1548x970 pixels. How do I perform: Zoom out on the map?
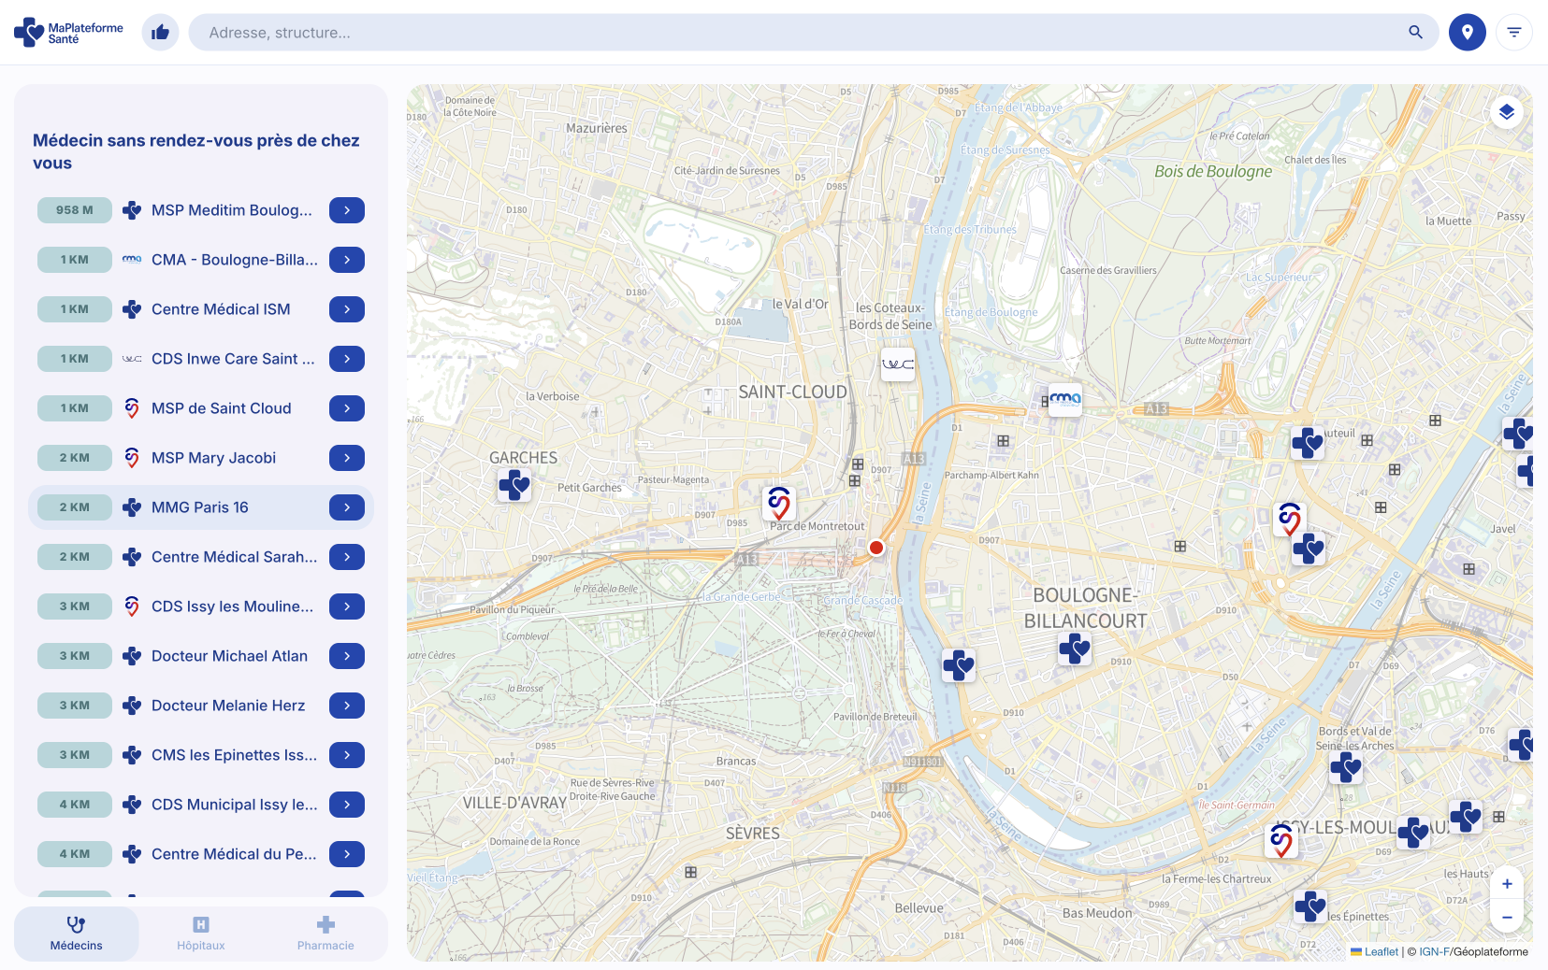pyautogui.click(x=1507, y=918)
